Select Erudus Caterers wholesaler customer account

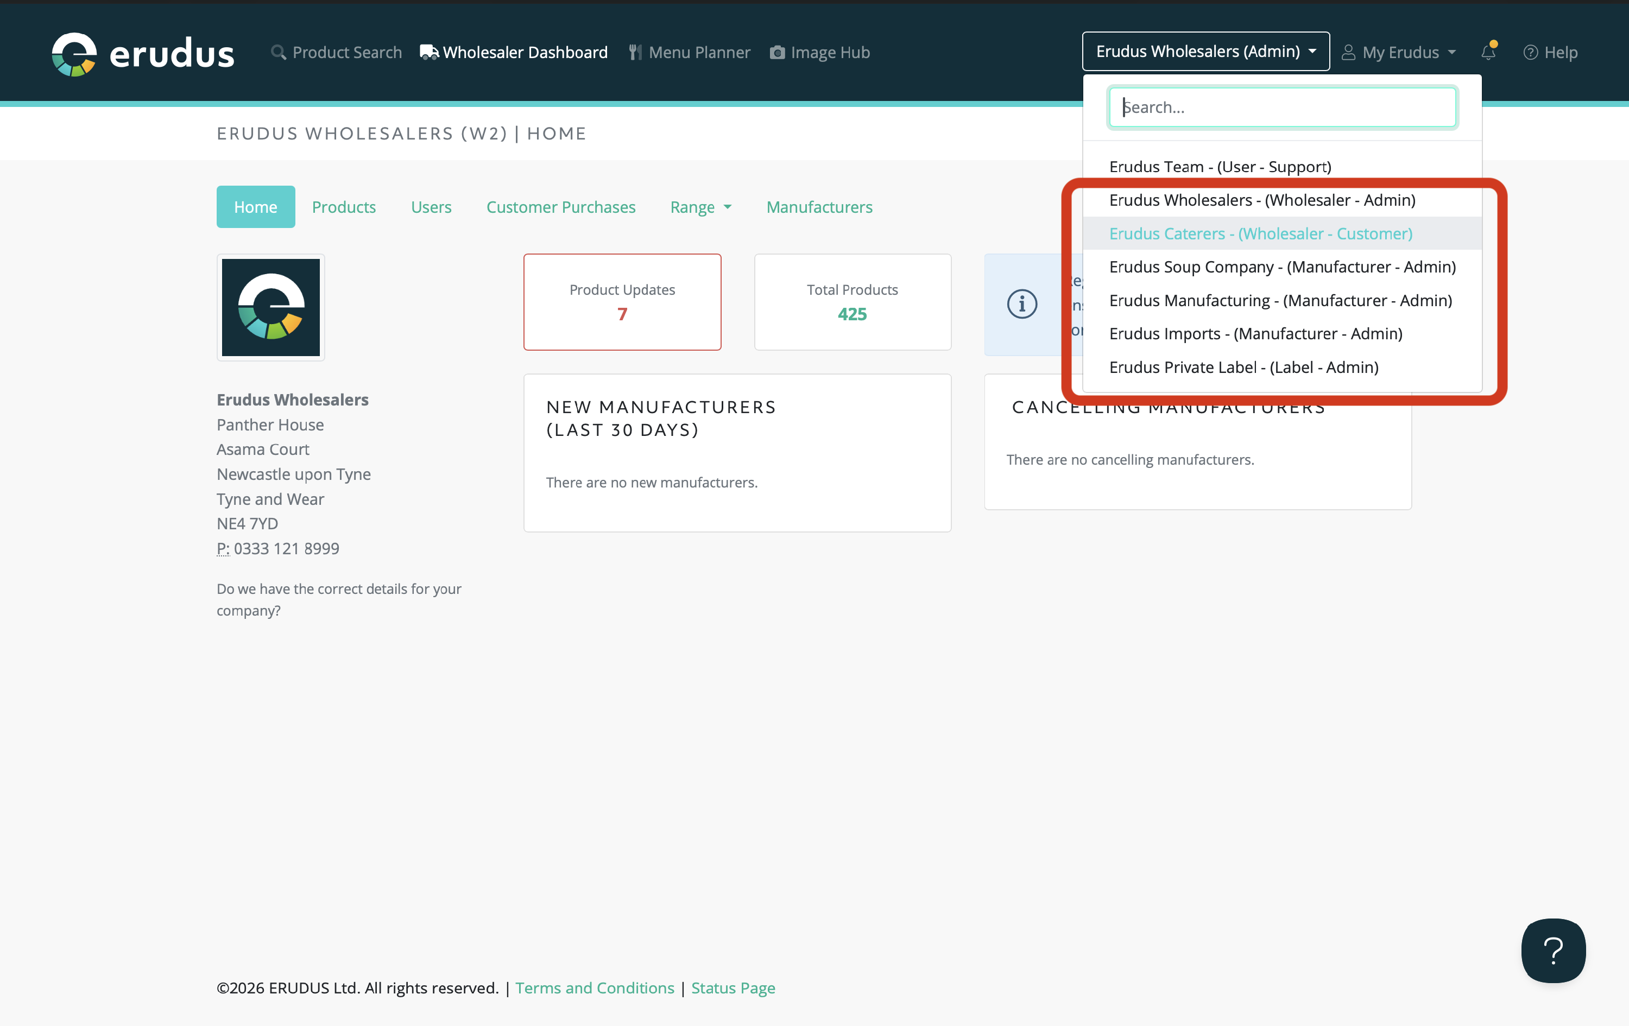coord(1260,233)
